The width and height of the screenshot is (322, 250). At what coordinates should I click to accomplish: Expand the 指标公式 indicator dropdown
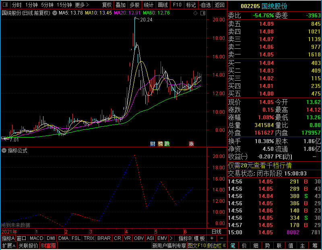tap(4, 150)
